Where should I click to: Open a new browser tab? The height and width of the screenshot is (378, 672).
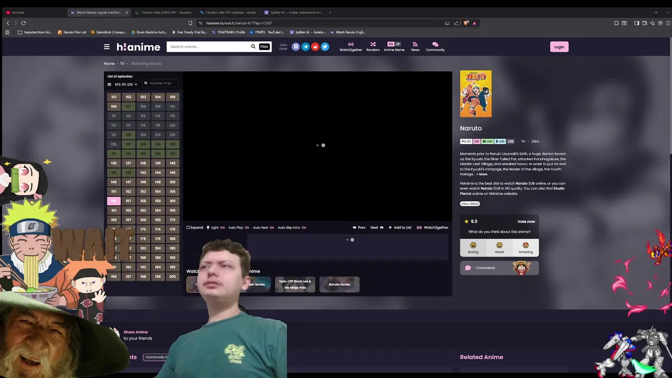pyautogui.click(x=330, y=12)
